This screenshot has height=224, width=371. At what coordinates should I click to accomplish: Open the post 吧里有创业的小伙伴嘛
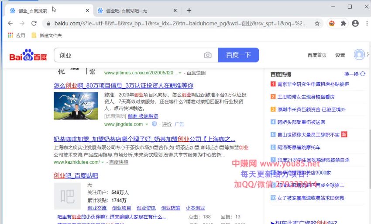tap(112, 217)
